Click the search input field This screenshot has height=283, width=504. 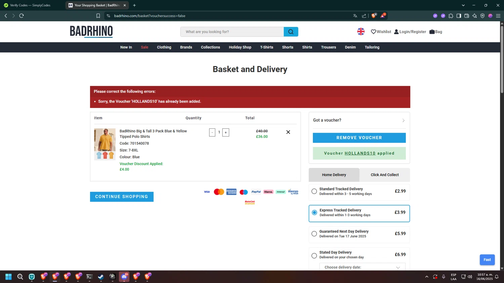(232, 32)
